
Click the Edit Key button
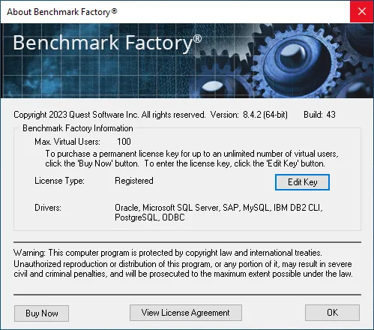pos(302,182)
